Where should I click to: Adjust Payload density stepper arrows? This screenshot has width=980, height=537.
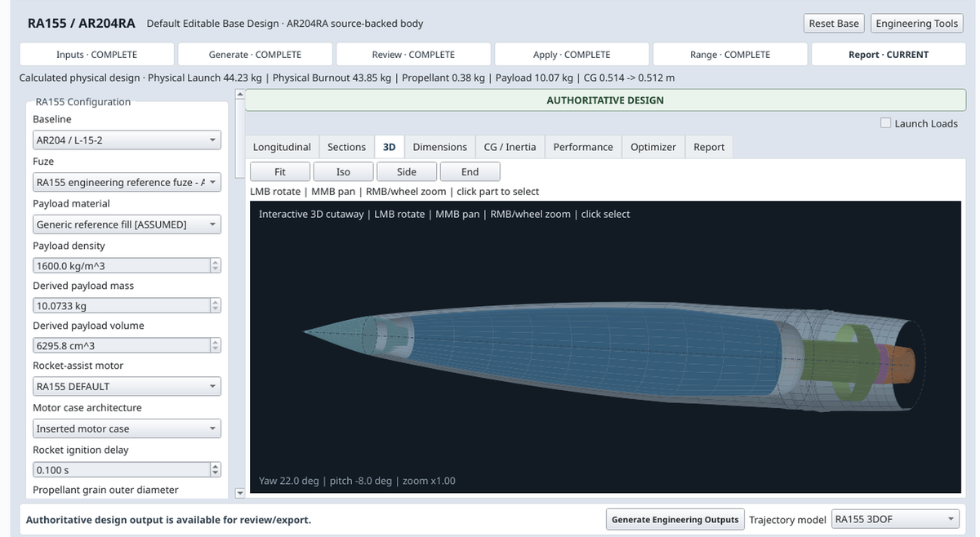tap(216, 265)
